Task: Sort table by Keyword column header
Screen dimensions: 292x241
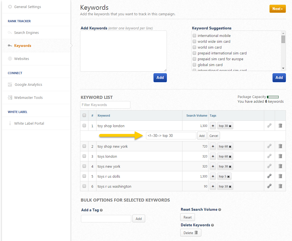Action: tap(104, 116)
